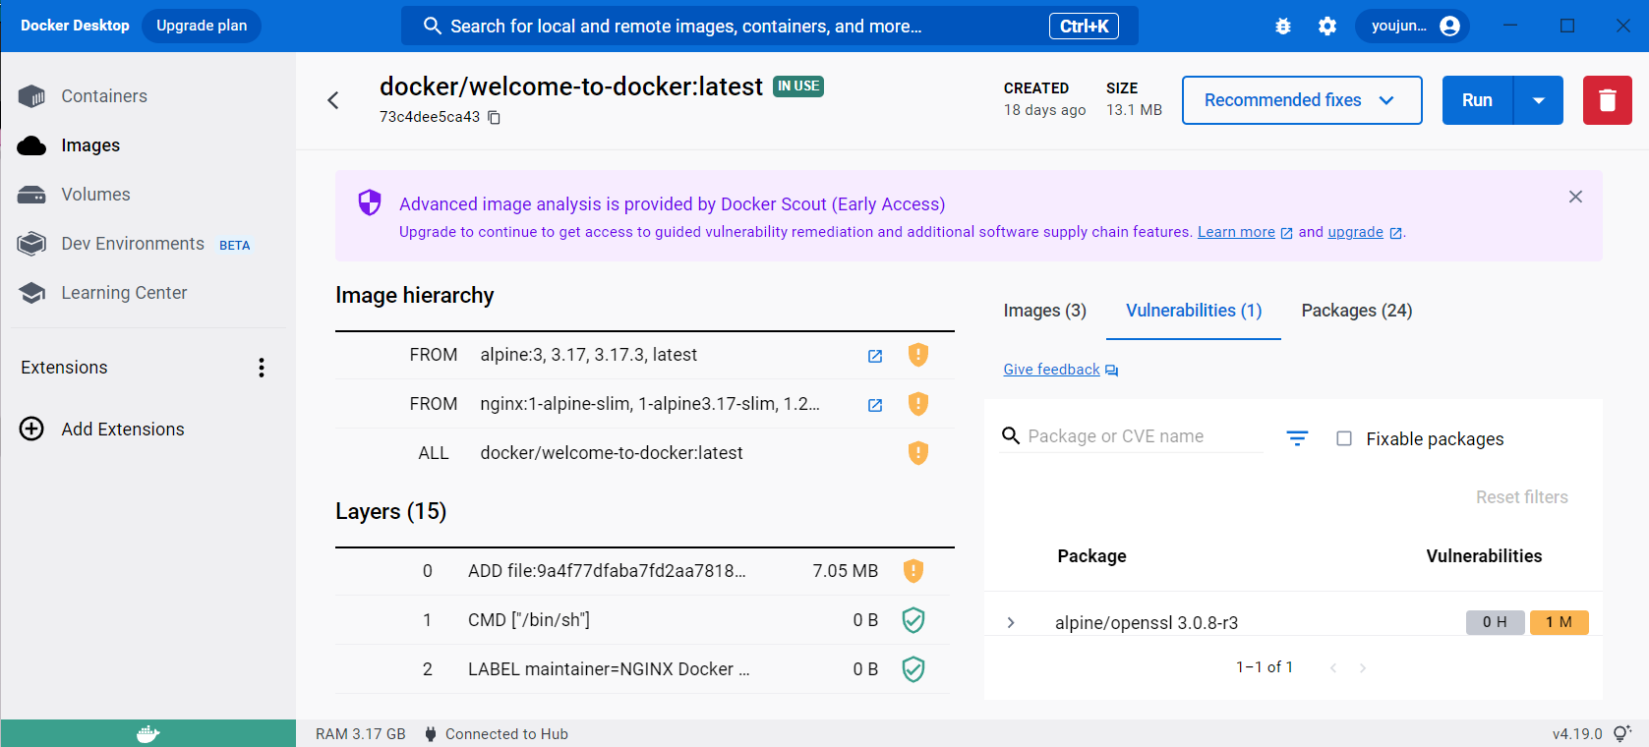The image size is (1649, 747).
Task: Select the alpine:3, 3.17, 3.17.3, latest row
Action: point(644,355)
